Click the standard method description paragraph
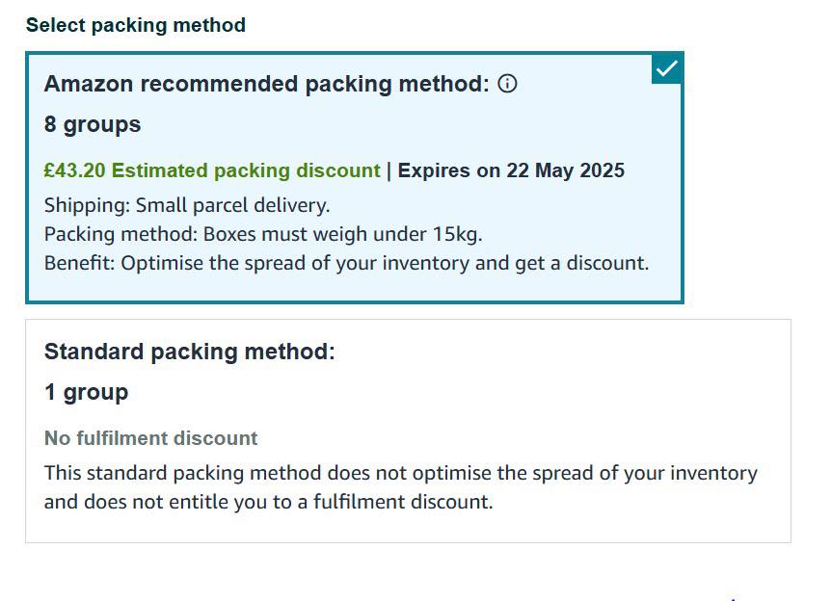The height and width of the screenshot is (601, 831). 401,487
